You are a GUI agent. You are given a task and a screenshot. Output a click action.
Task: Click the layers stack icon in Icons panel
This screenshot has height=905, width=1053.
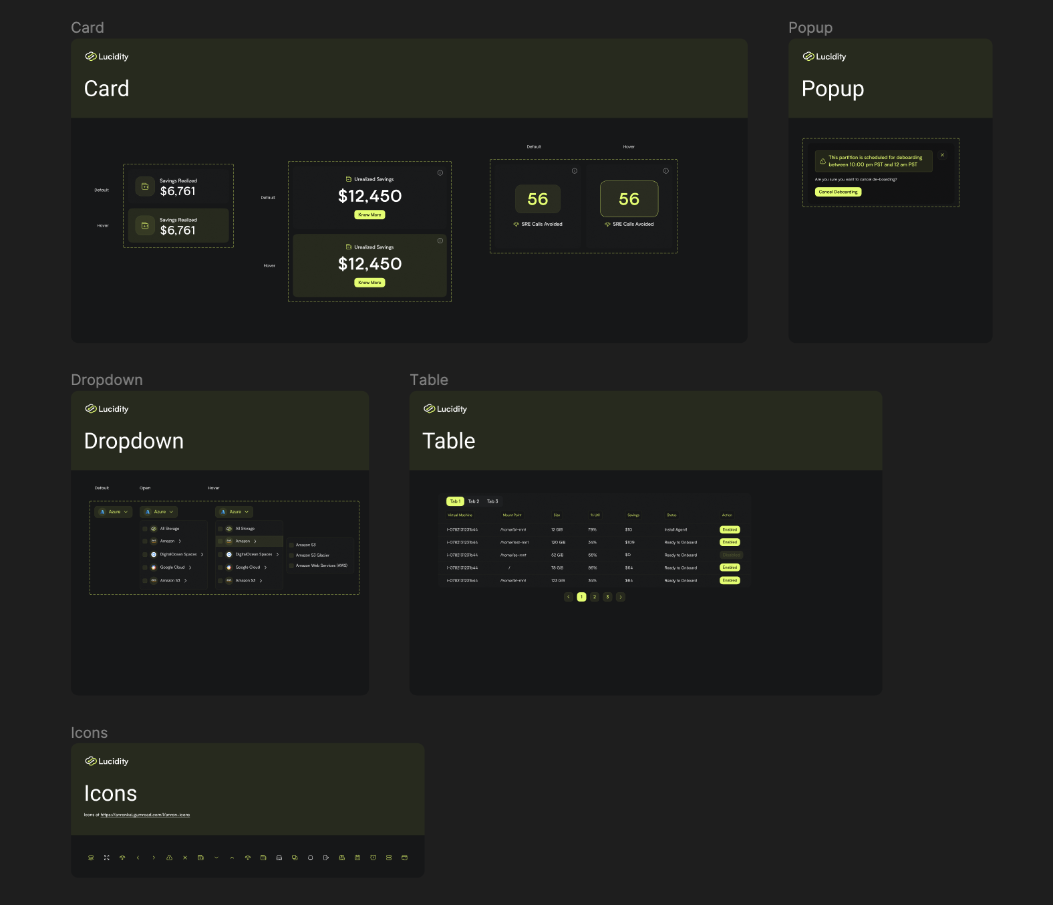point(91,858)
